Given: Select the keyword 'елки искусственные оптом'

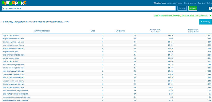Looking at the screenshot, I should coord(13,87).
